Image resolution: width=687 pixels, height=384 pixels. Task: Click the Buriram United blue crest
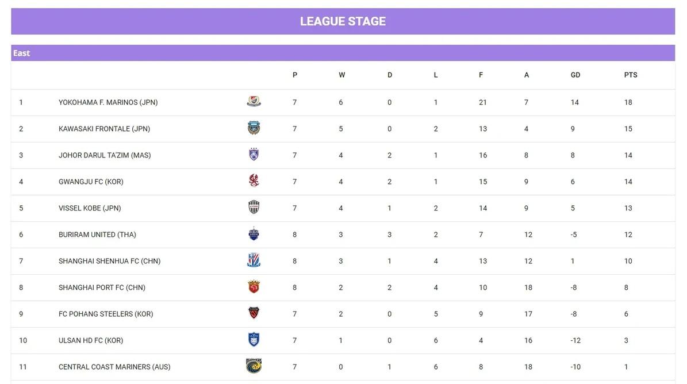(x=254, y=233)
